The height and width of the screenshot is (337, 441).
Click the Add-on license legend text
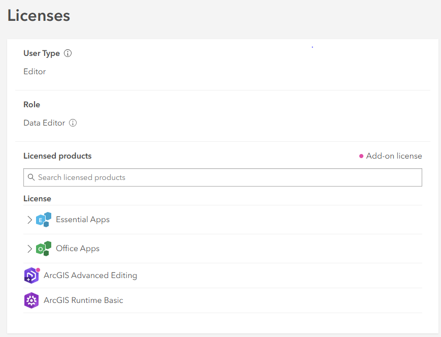(x=394, y=156)
